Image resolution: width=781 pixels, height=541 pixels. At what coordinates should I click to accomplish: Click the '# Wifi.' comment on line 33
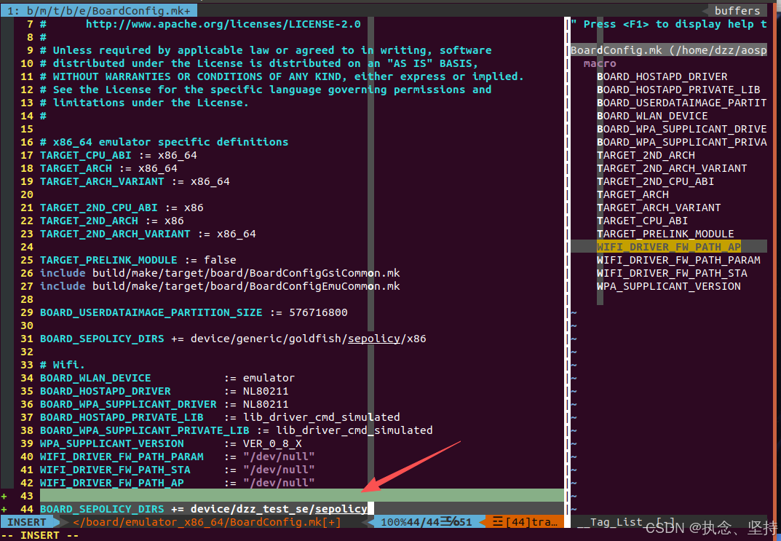click(63, 365)
